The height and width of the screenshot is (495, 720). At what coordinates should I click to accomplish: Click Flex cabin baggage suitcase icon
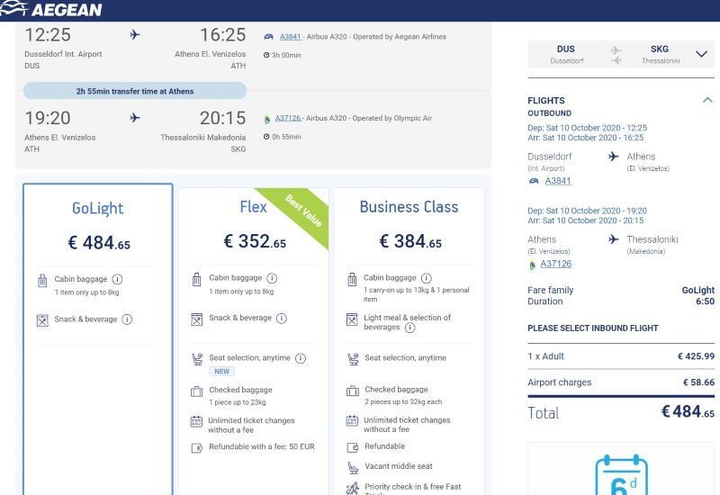[196, 279]
